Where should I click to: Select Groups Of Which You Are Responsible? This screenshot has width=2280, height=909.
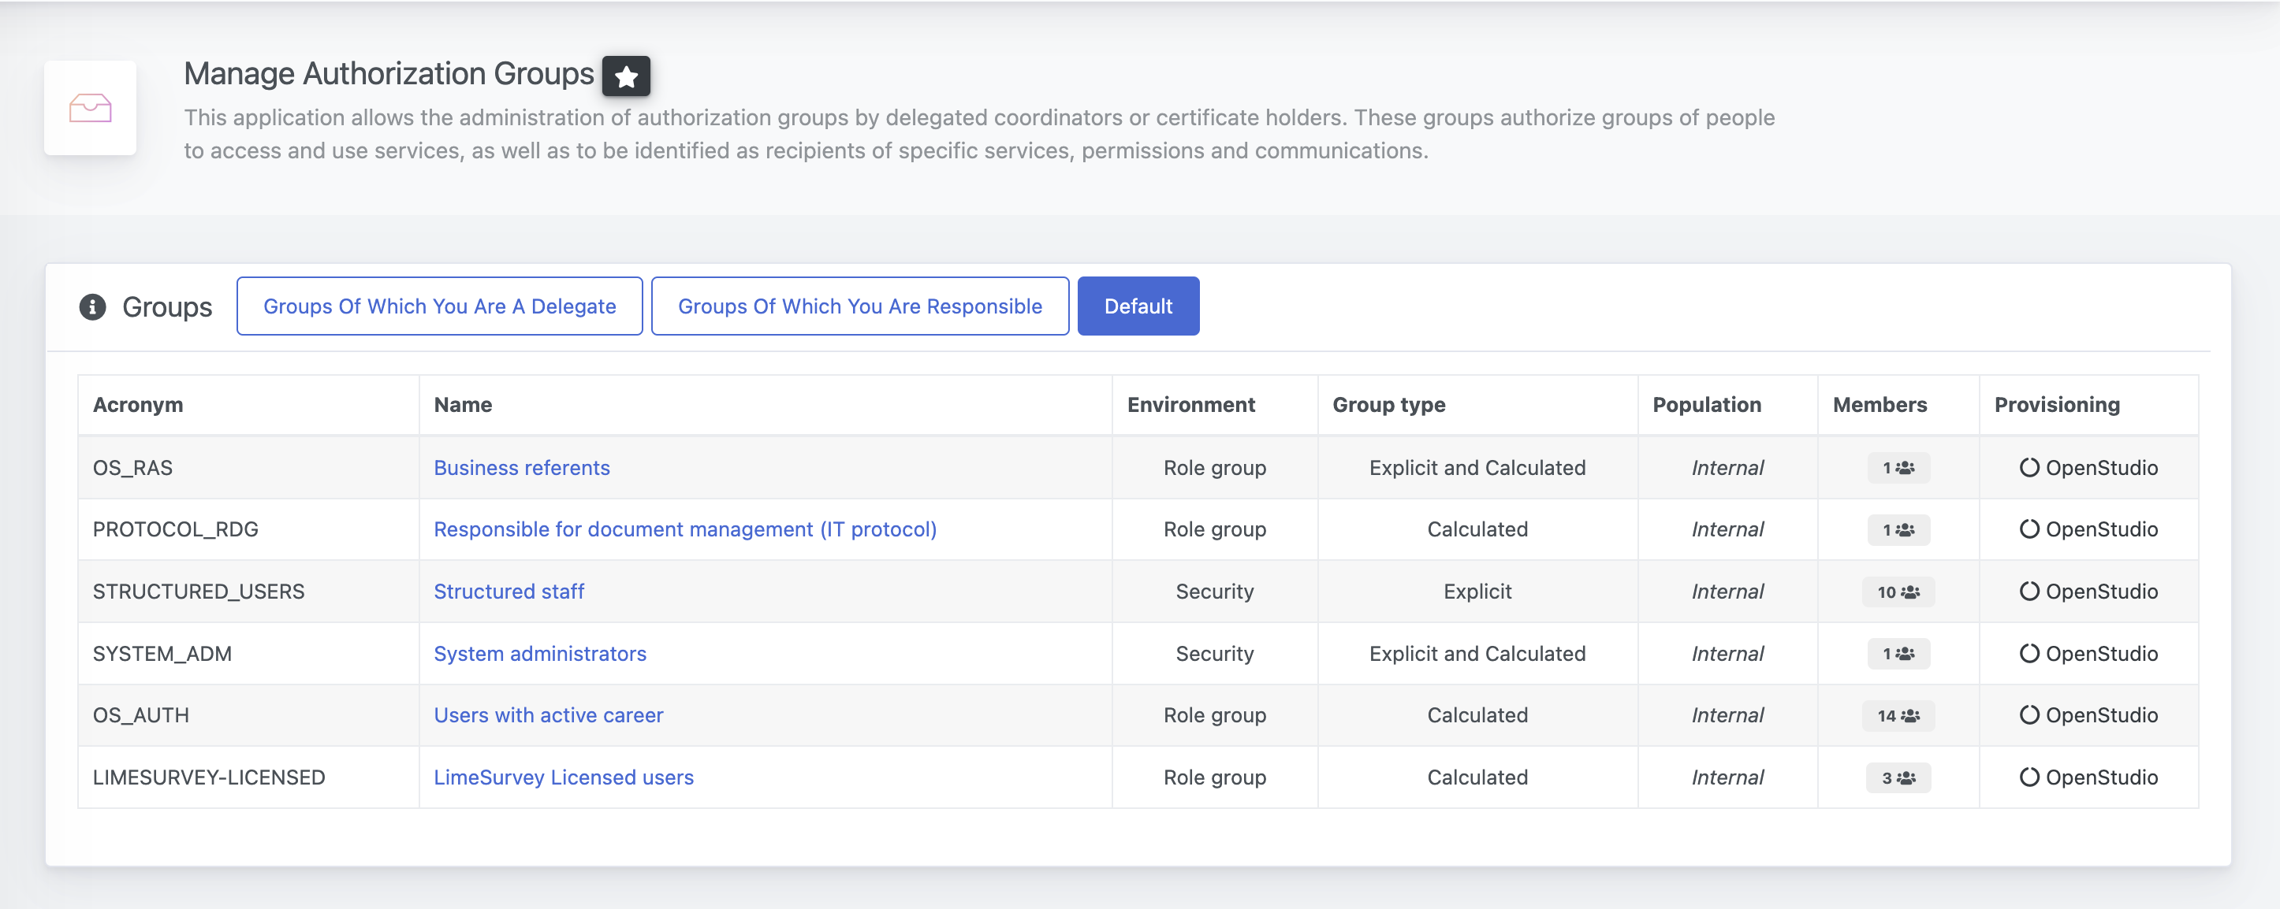click(x=859, y=306)
